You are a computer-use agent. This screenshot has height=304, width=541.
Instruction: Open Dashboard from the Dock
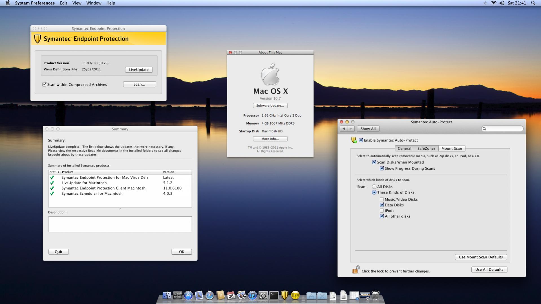click(x=178, y=295)
